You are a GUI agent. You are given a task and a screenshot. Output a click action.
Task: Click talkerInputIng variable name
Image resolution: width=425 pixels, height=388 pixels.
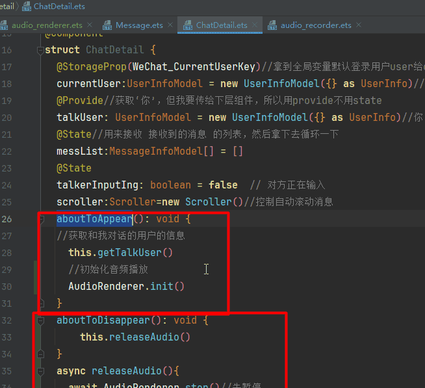97,185
